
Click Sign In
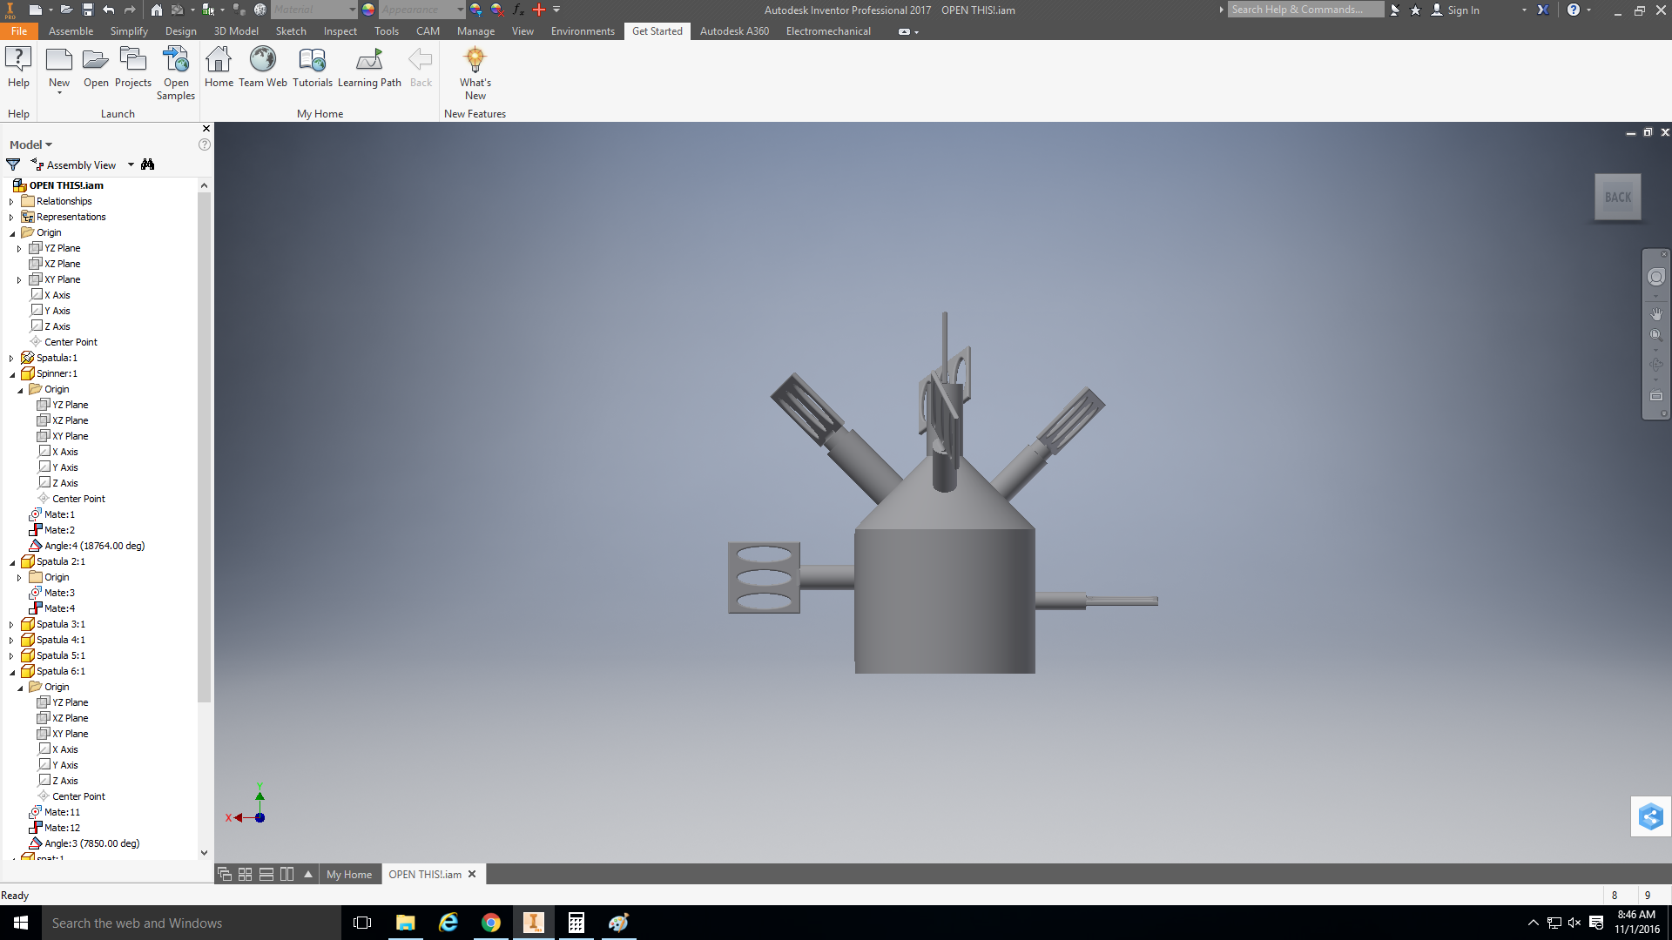[x=1463, y=10]
